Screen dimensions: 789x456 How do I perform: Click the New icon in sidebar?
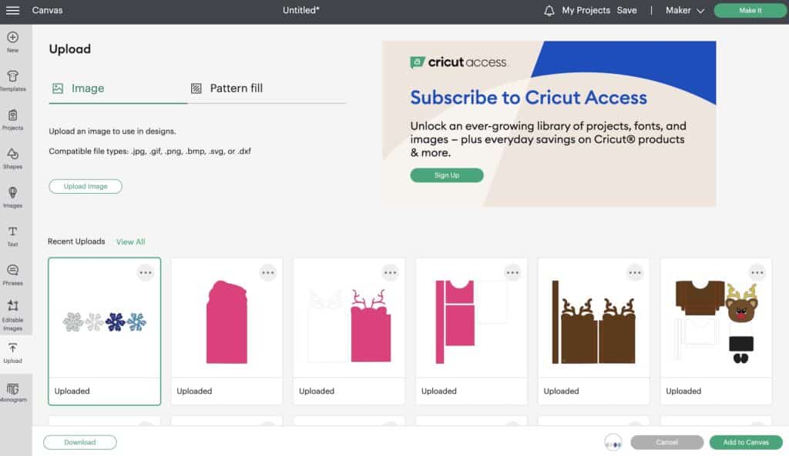(x=12, y=42)
